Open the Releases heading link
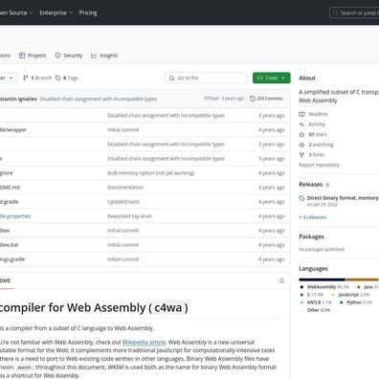Image resolution: width=379 pixels, height=379 pixels. click(310, 185)
